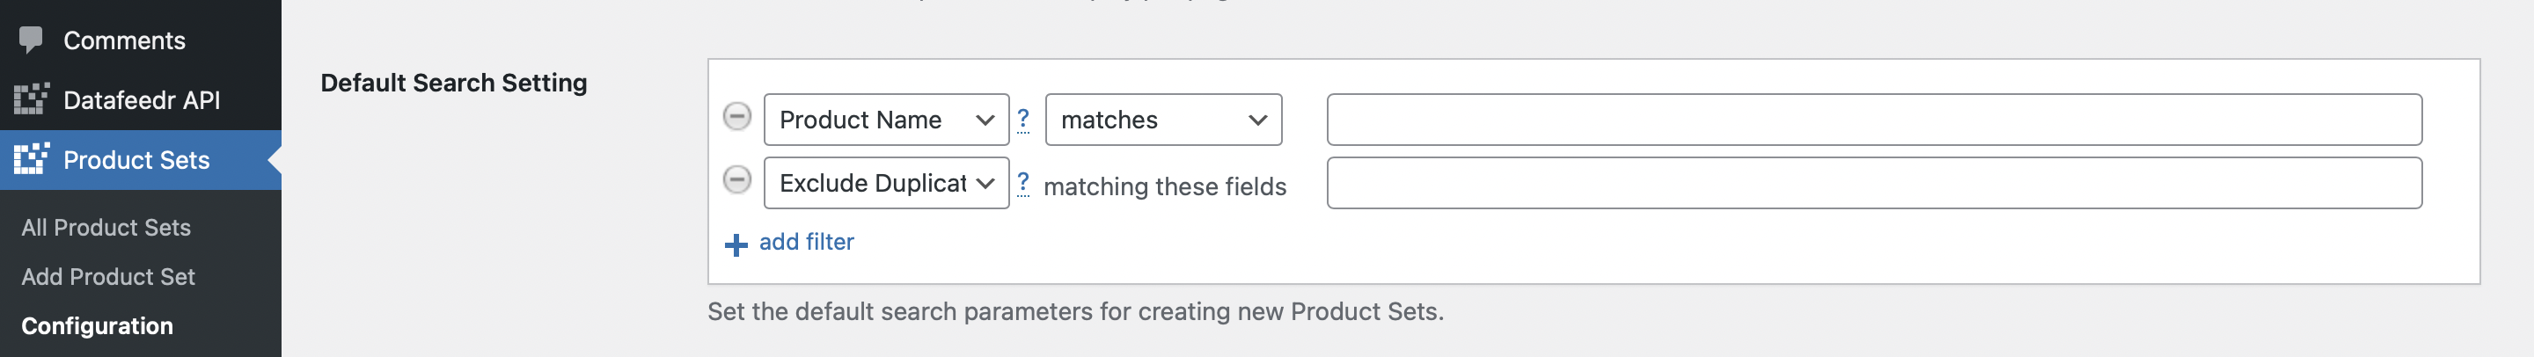Open the matches operator dropdown
Screen dimensions: 2534x357
click(x=1164, y=120)
